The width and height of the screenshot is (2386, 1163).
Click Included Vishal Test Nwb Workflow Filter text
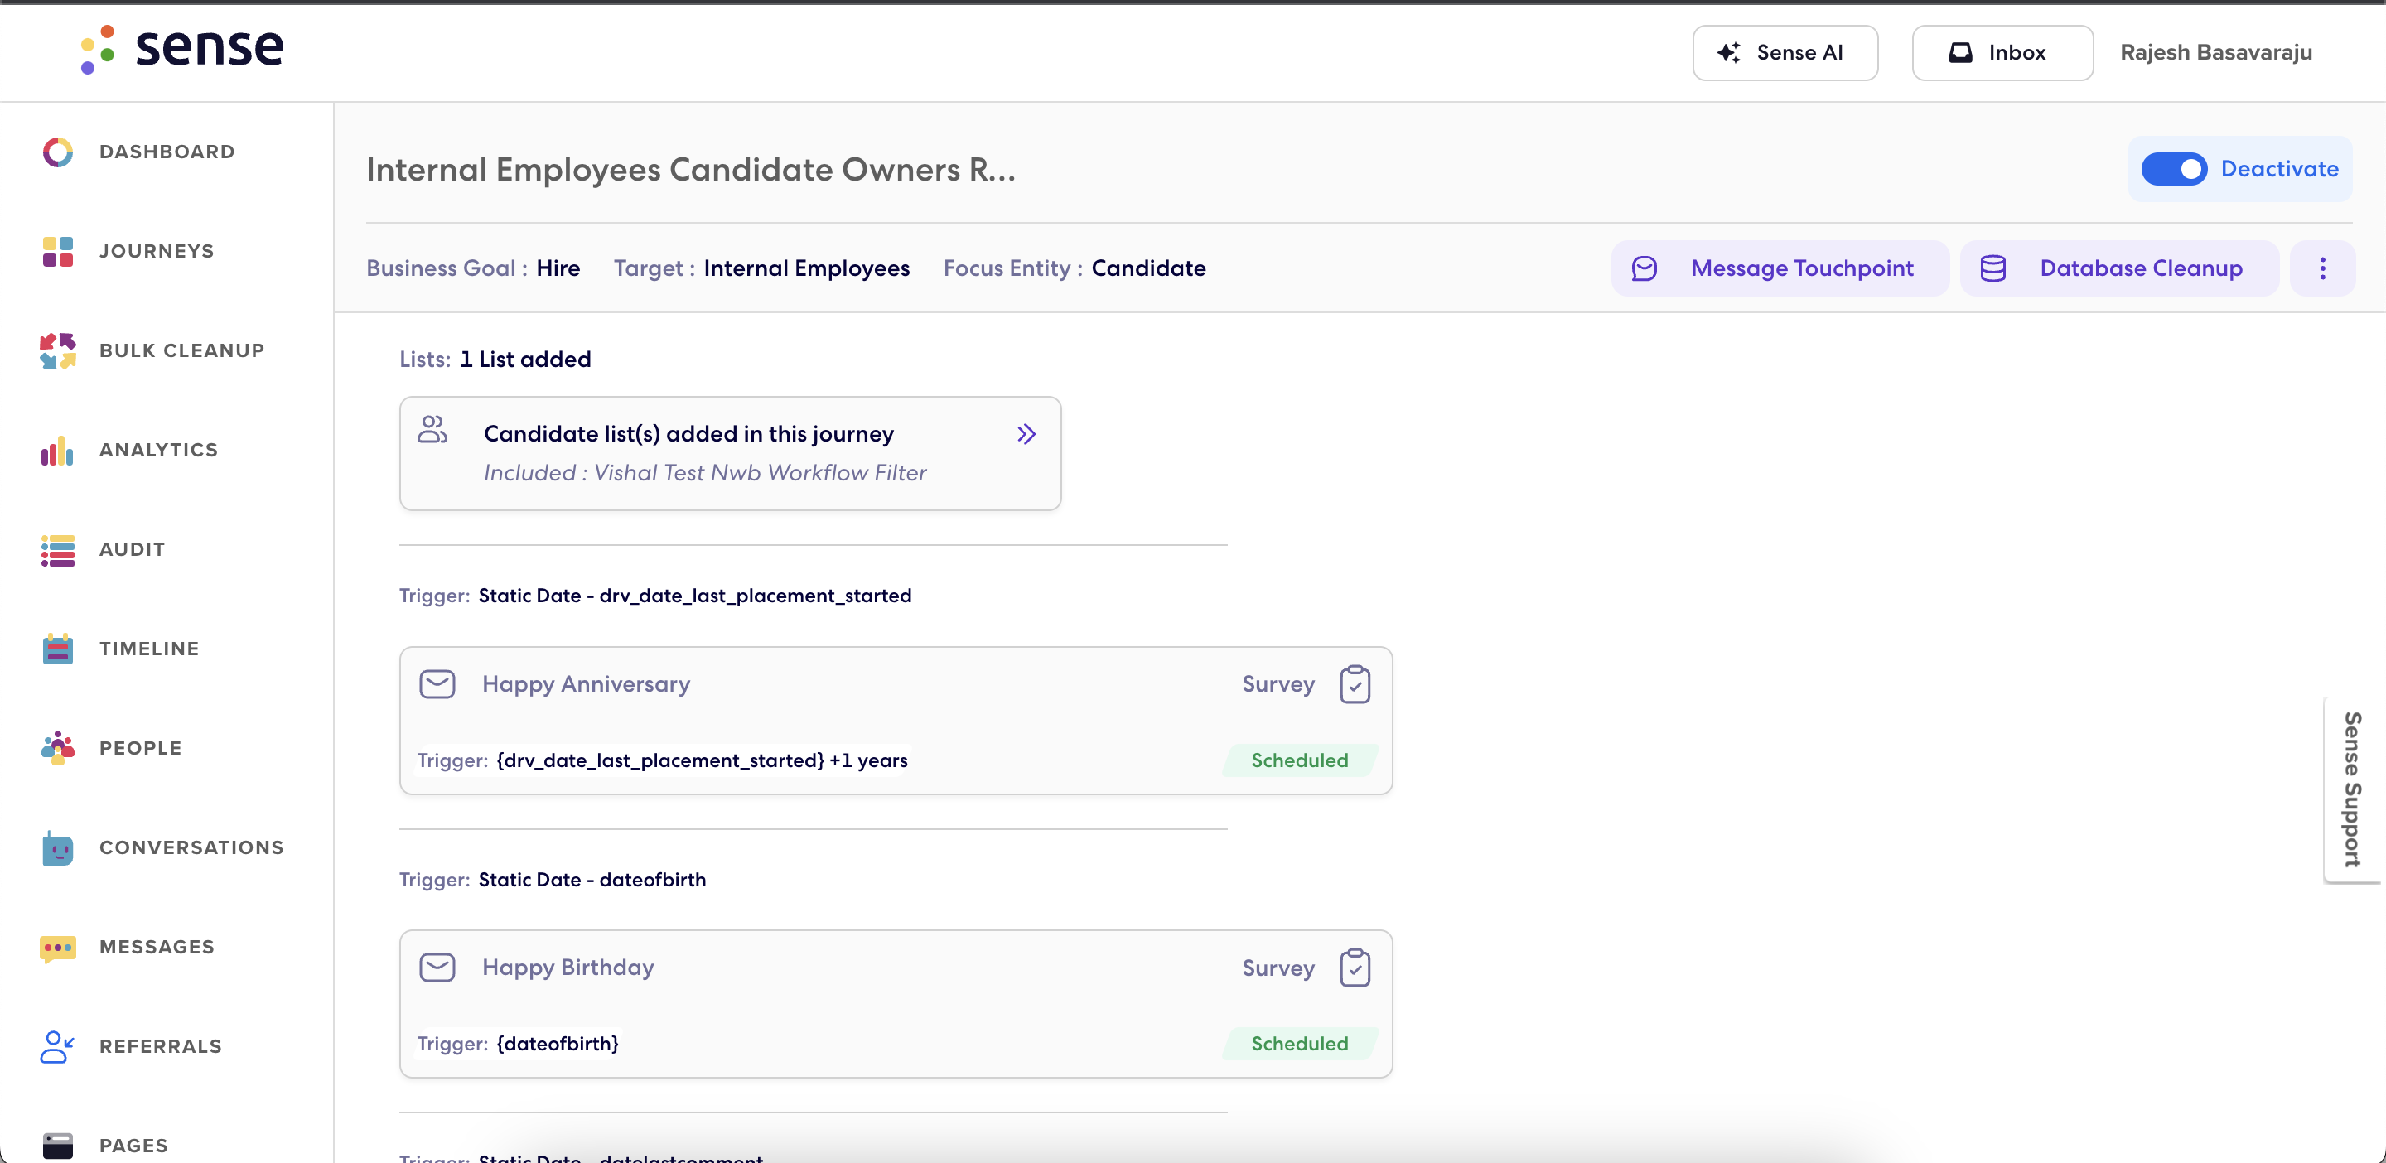[705, 473]
